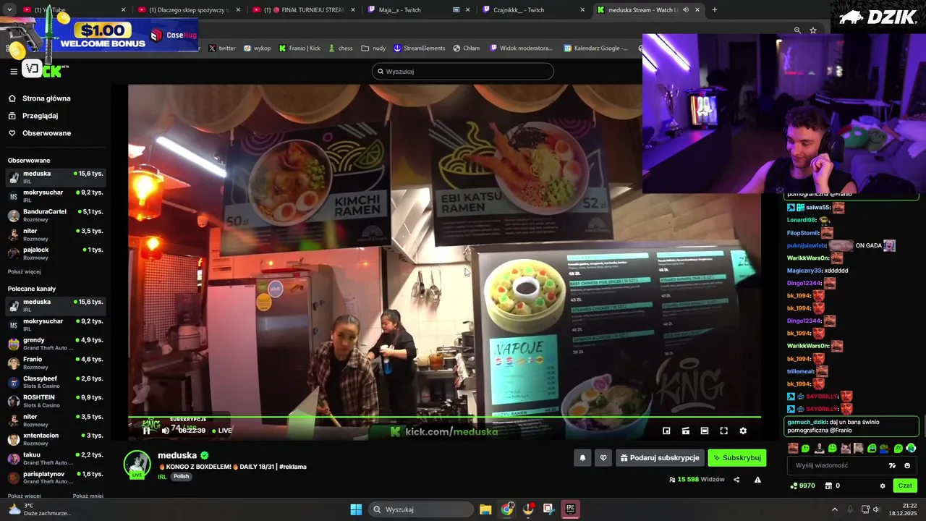Open Windows Start menu
This screenshot has width=926, height=521.
pyautogui.click(x=356, y=509)
